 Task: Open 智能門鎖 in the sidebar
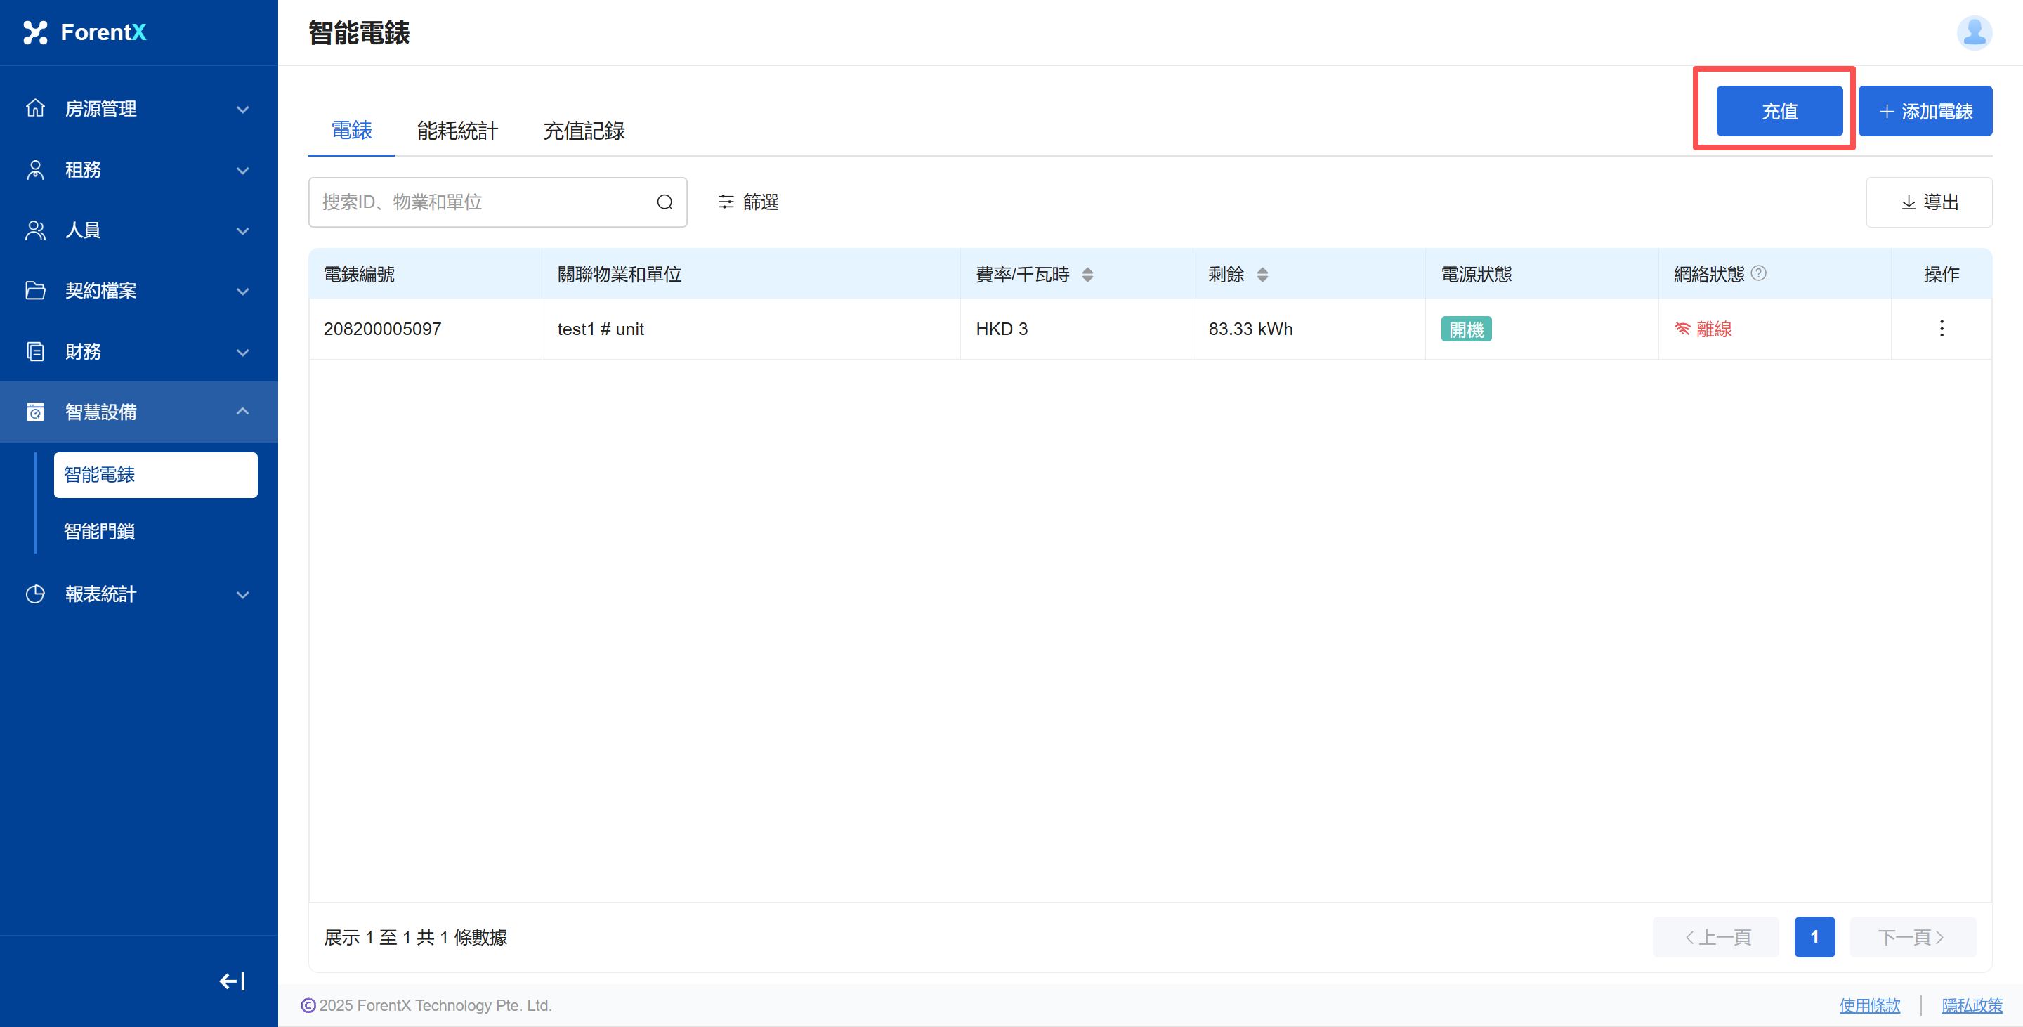(x=99, y=532)
